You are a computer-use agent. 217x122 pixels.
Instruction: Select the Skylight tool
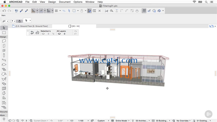coord(4,84)
